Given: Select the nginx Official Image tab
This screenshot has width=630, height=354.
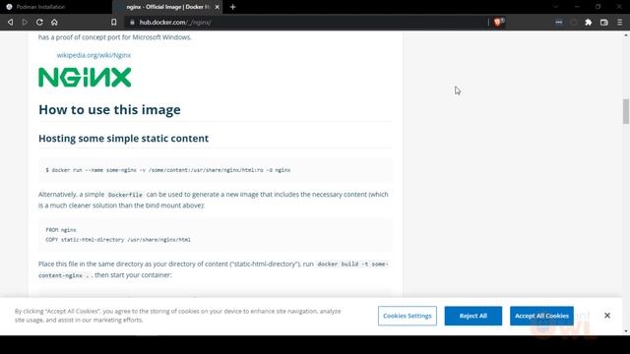Looking at the screenshot, I should point(167,7).
